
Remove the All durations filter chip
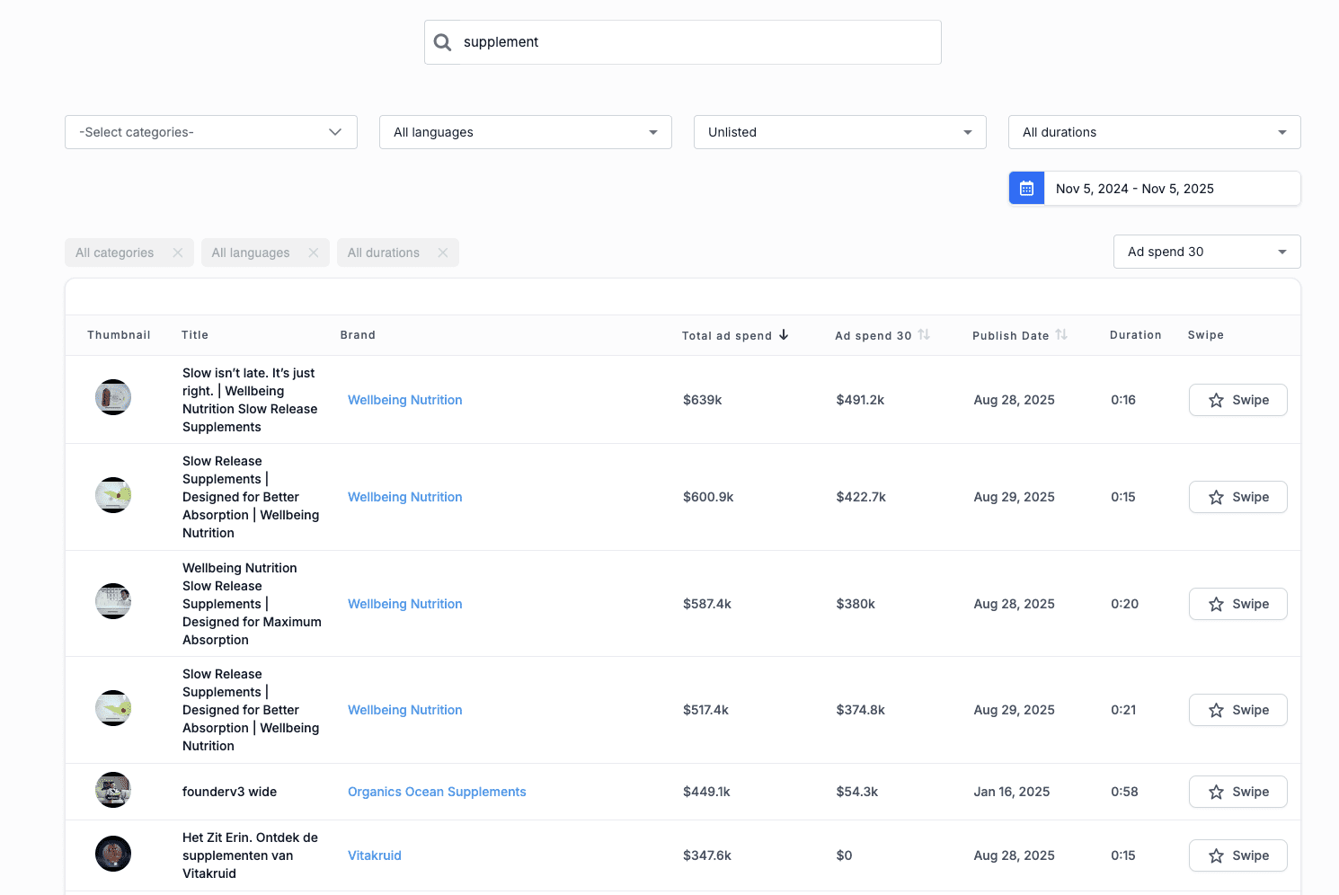click(x=443, y=253)
